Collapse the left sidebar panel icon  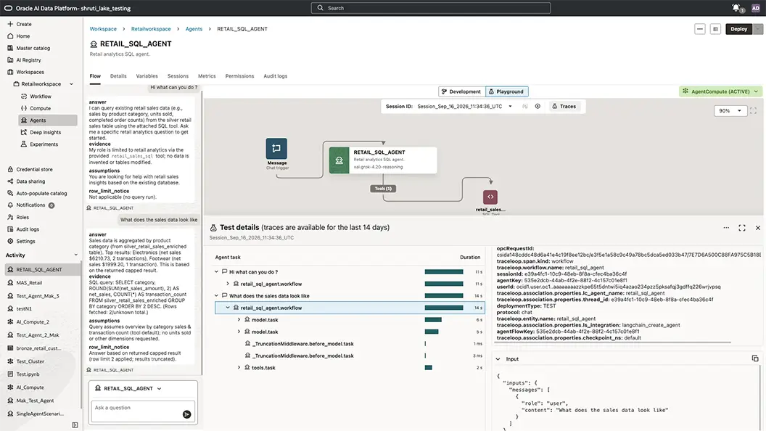75,425
